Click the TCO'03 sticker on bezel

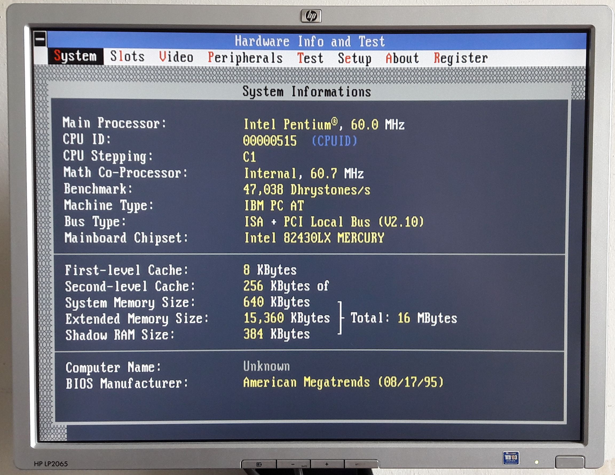tap(511, 458)
